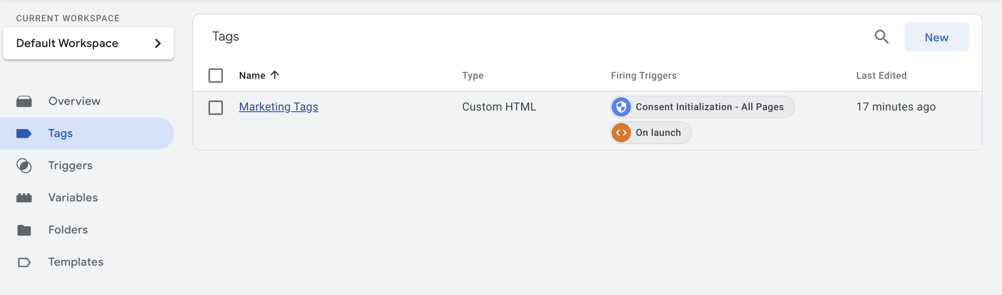Check the Marketing Tags row checkbox

click(x=216, y=108)
